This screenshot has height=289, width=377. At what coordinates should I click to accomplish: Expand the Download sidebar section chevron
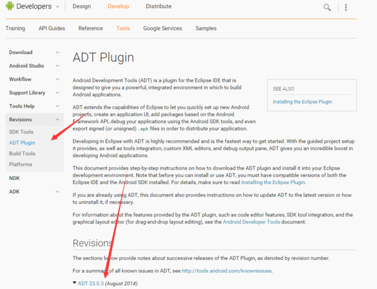tap(57, 52)
